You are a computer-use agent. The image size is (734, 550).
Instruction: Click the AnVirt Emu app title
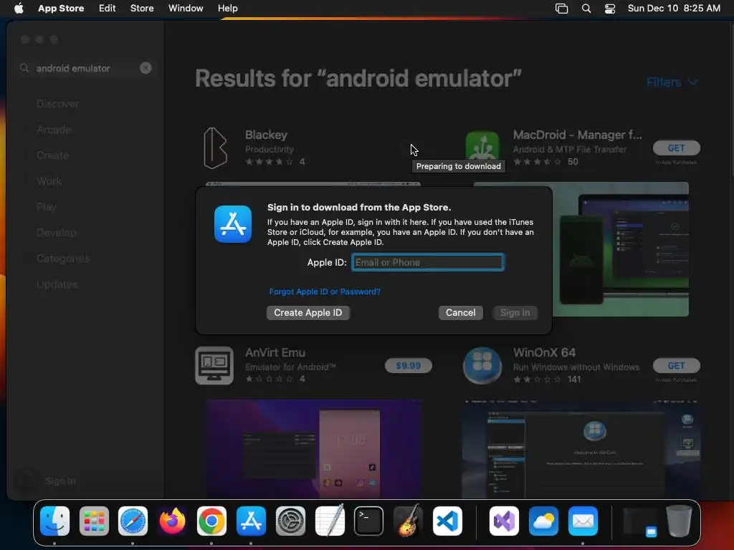[275, 352]
